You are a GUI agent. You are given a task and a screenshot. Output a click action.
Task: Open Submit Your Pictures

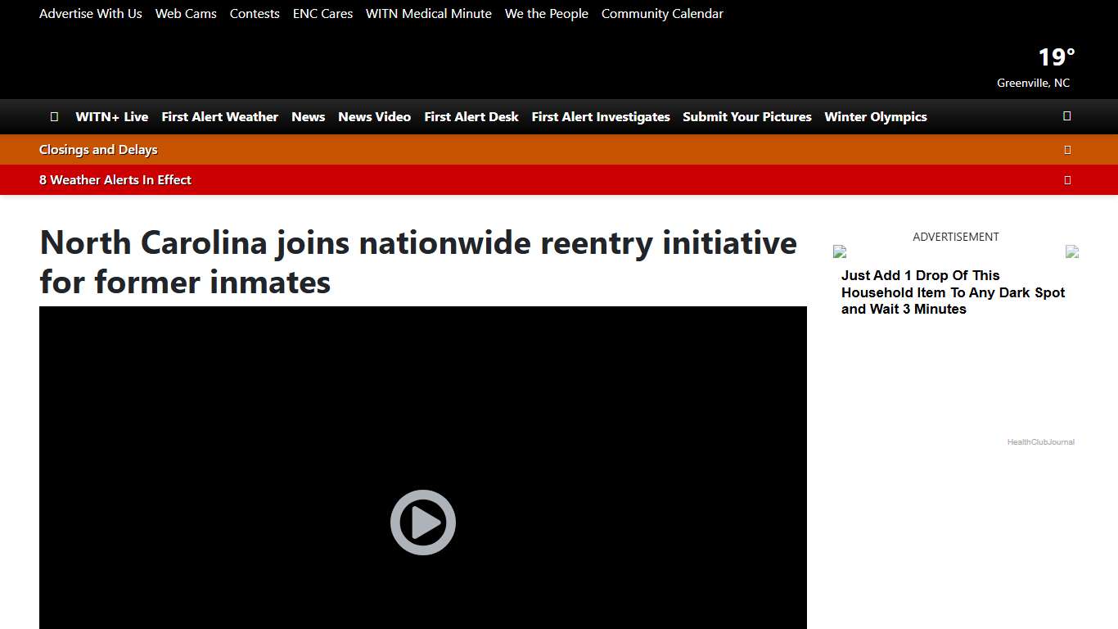pos(746,116)
